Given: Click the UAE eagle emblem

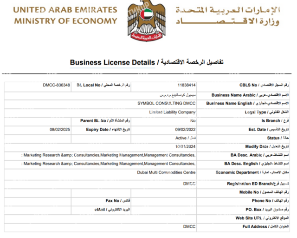Looking at the screenshot, I should point(146,20).
